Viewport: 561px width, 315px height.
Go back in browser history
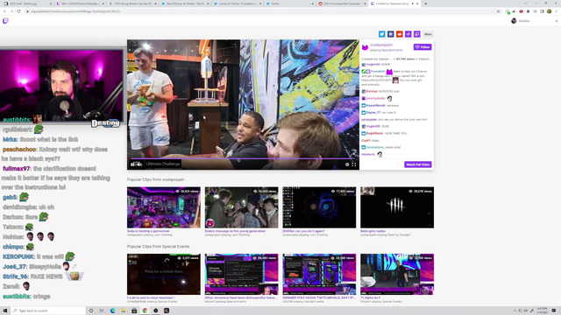coord(4,11)
